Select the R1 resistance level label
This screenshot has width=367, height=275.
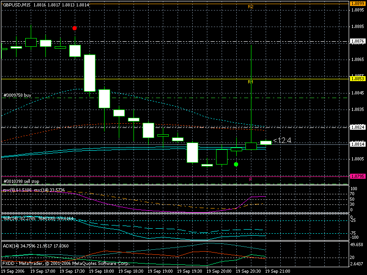pos(250,82)
